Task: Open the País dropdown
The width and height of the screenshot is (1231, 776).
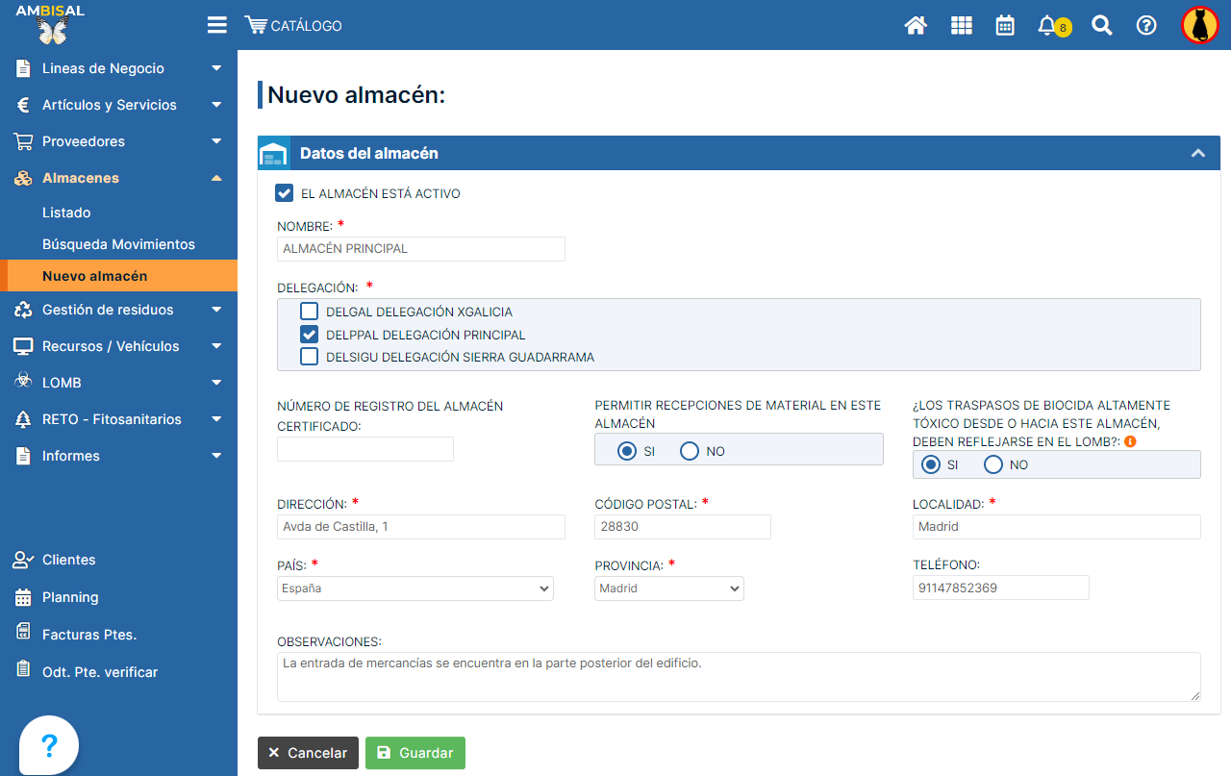Action: 415,588
